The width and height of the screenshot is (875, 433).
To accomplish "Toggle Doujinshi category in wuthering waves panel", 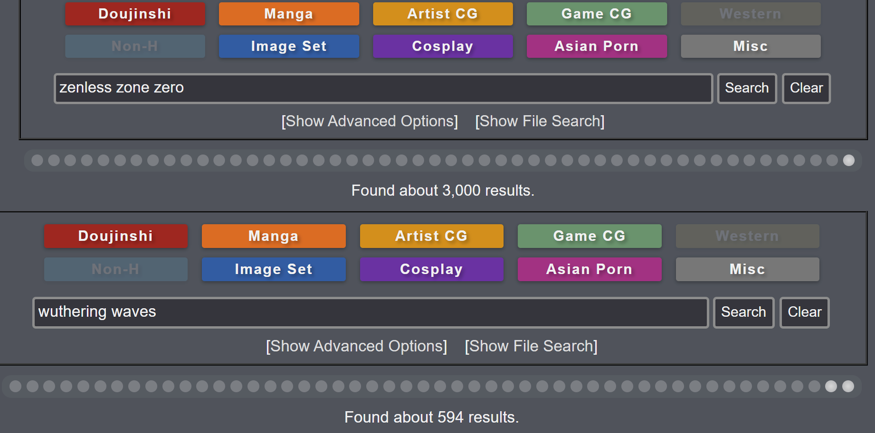I will pyautogui.click(x=116, y=236).
